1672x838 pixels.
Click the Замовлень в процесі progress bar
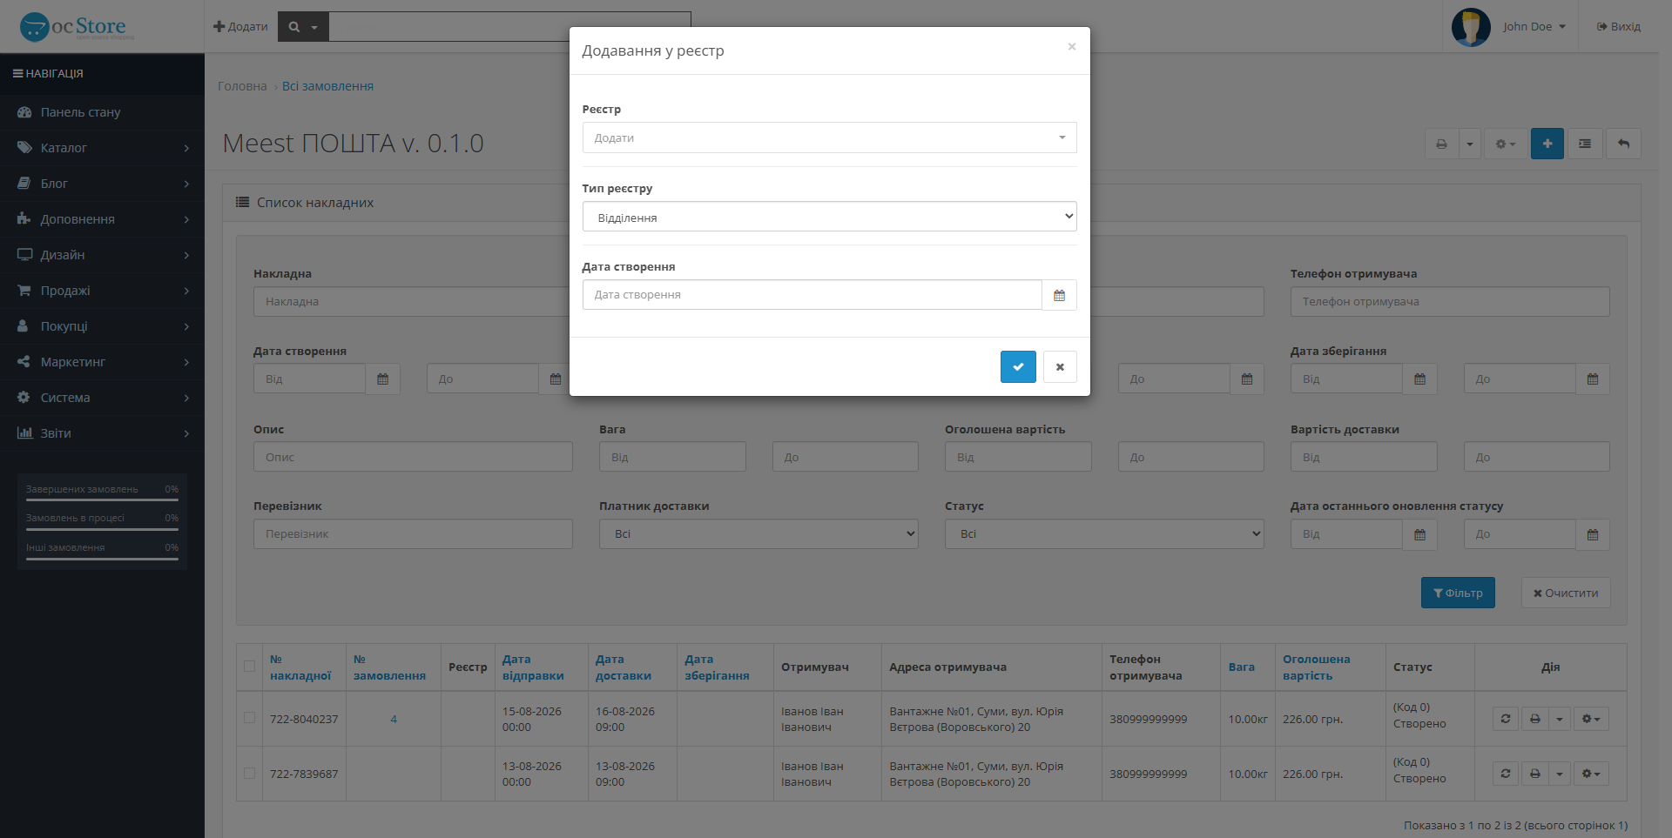(102, 529)
